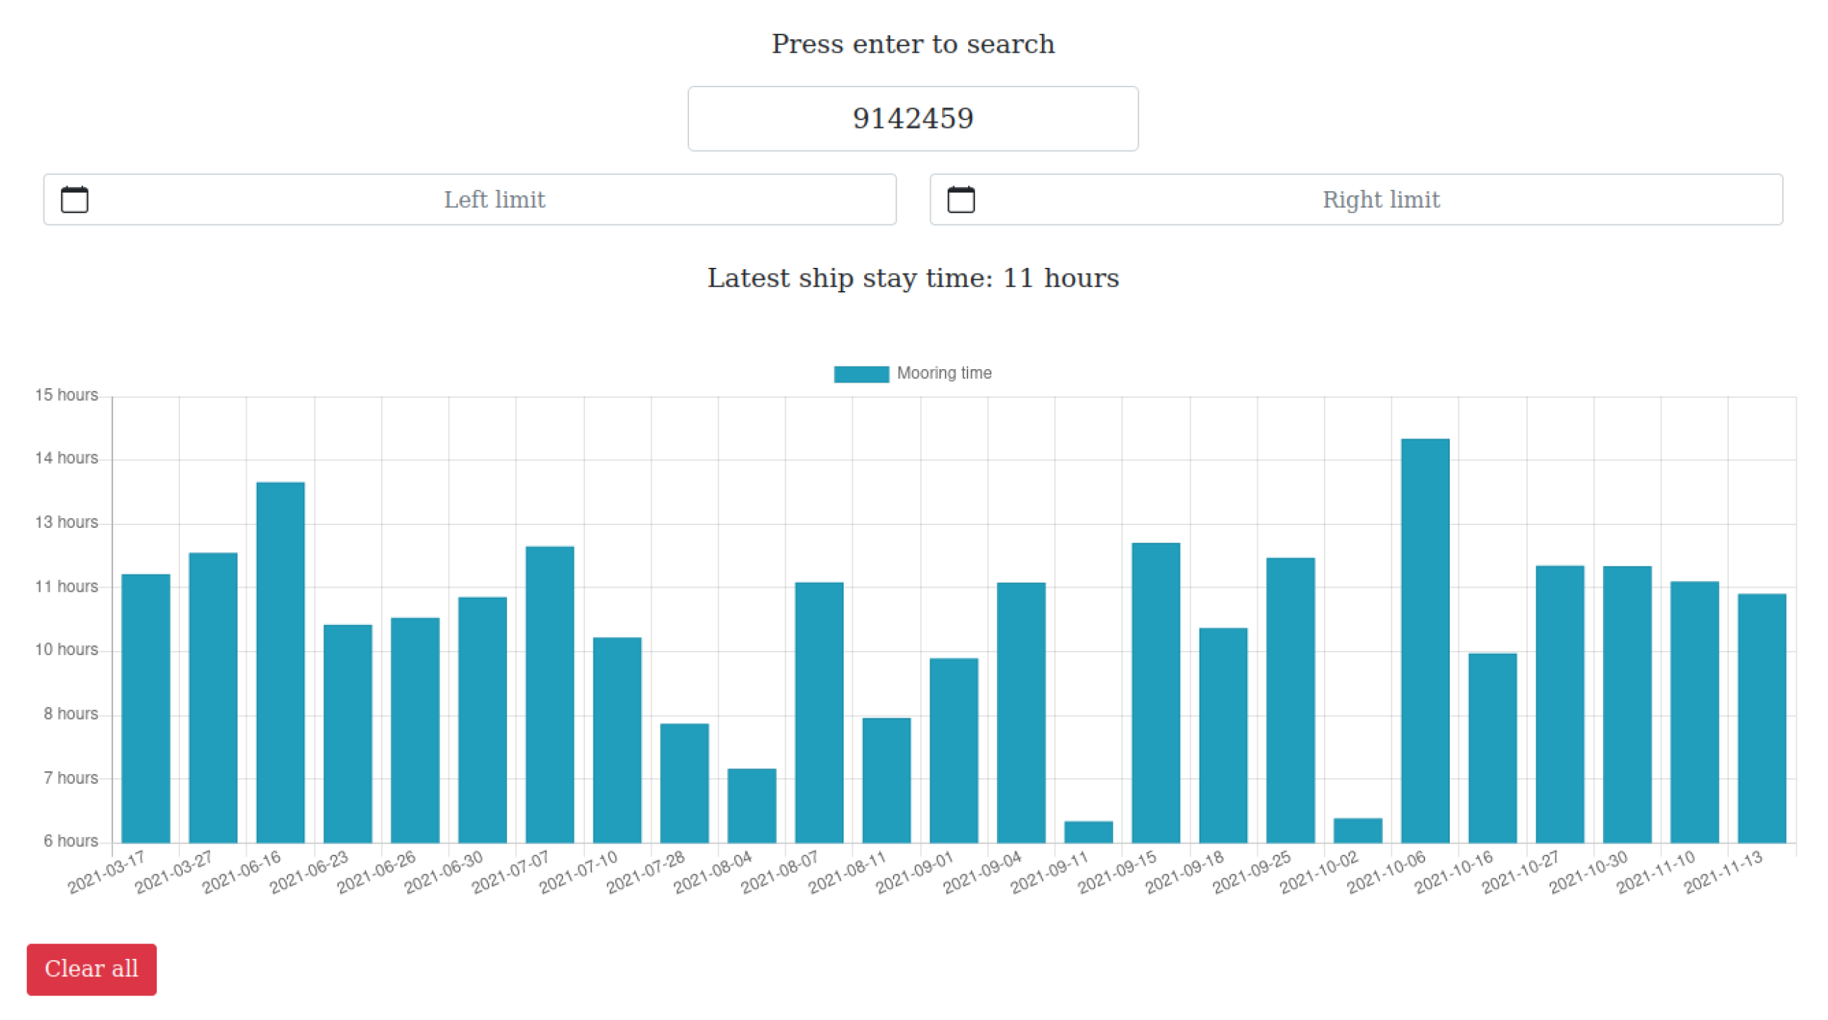Click the 2021-03-17 mooring bar

click(146, 708)
